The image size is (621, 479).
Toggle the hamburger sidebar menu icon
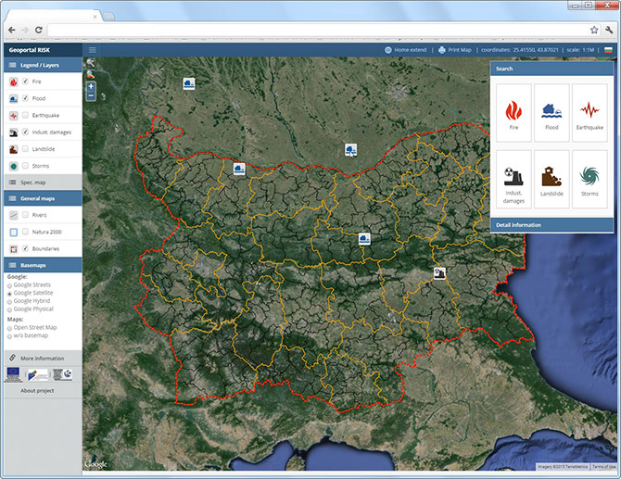tap(93, 50)
